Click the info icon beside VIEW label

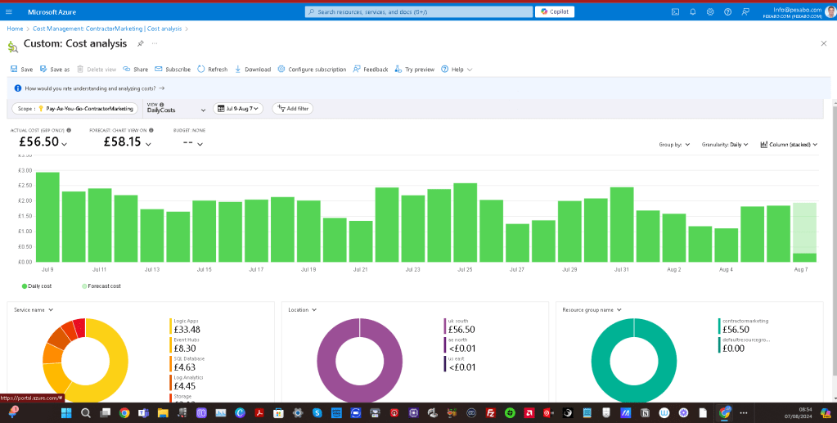[x=162, y=105]
